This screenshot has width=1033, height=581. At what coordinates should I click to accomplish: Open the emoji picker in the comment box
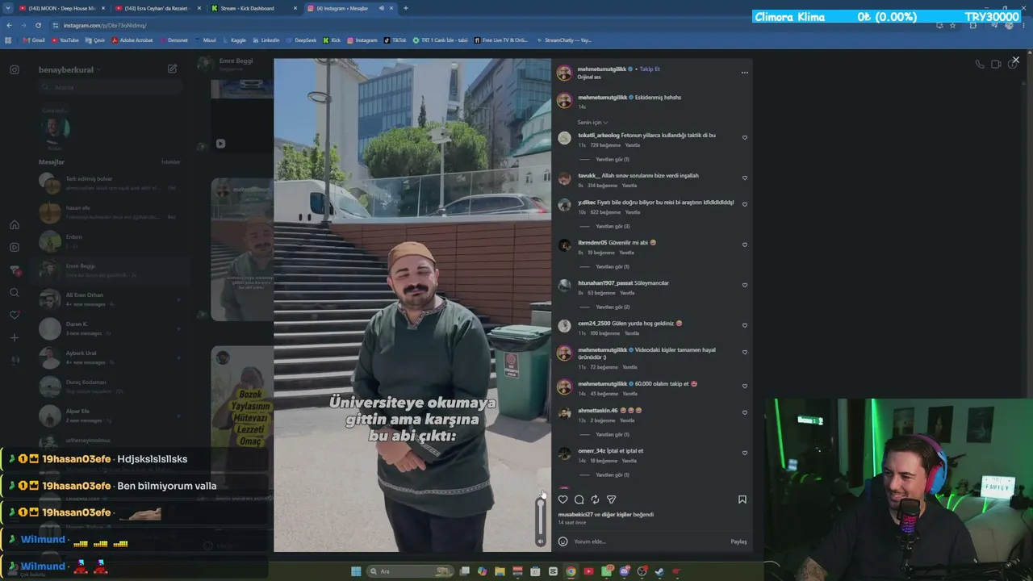563,541
